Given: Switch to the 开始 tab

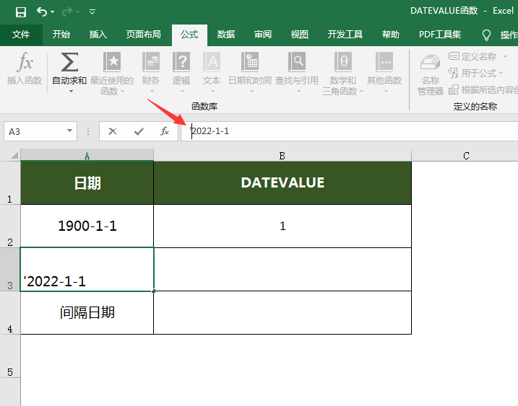Looking at the screenshot, I should 61,35.
